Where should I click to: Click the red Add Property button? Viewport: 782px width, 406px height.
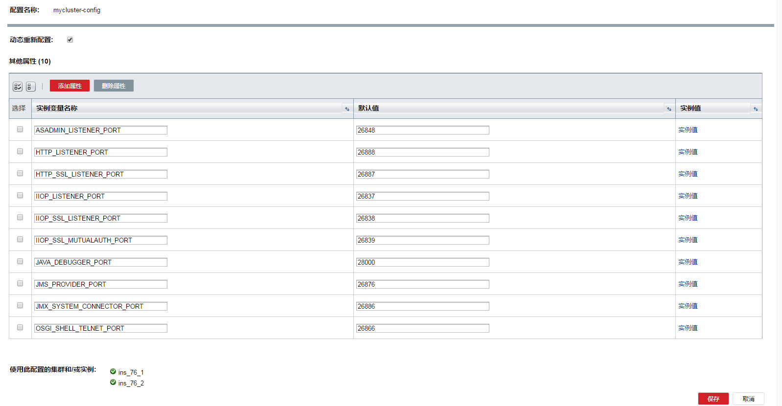click(69, 86)
